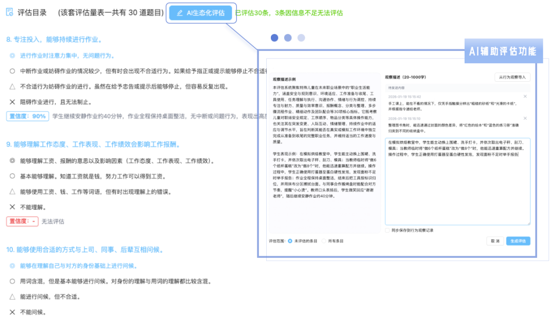The image size is (555, 317).
Task: Click question title 8. 专注投入，能够持续进行作业
Action: (x=55, y=40)
